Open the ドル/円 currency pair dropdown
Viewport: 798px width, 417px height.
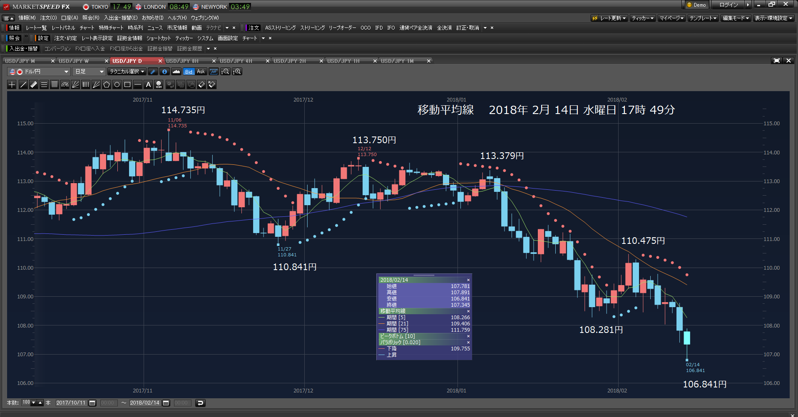[x=39, y=72]
